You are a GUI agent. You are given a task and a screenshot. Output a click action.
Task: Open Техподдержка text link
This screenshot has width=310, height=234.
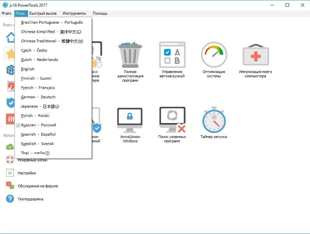pos(30,199)
